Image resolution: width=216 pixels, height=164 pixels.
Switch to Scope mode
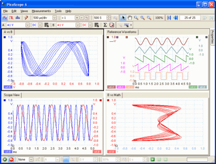tap(4, 18)
